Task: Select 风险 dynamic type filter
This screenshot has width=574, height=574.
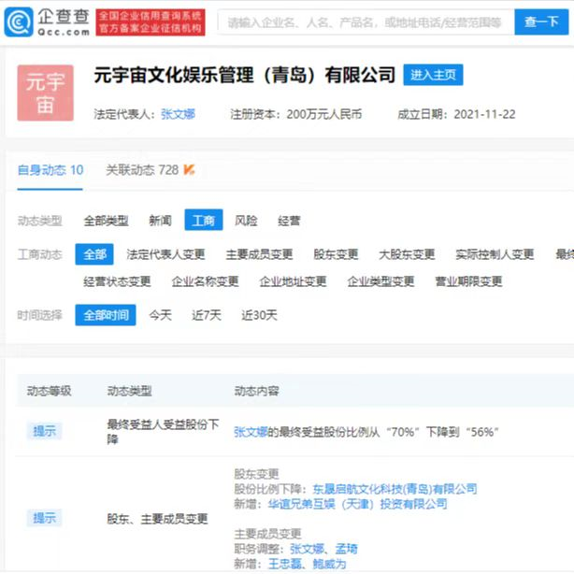Action: click(x=246, y=221)
